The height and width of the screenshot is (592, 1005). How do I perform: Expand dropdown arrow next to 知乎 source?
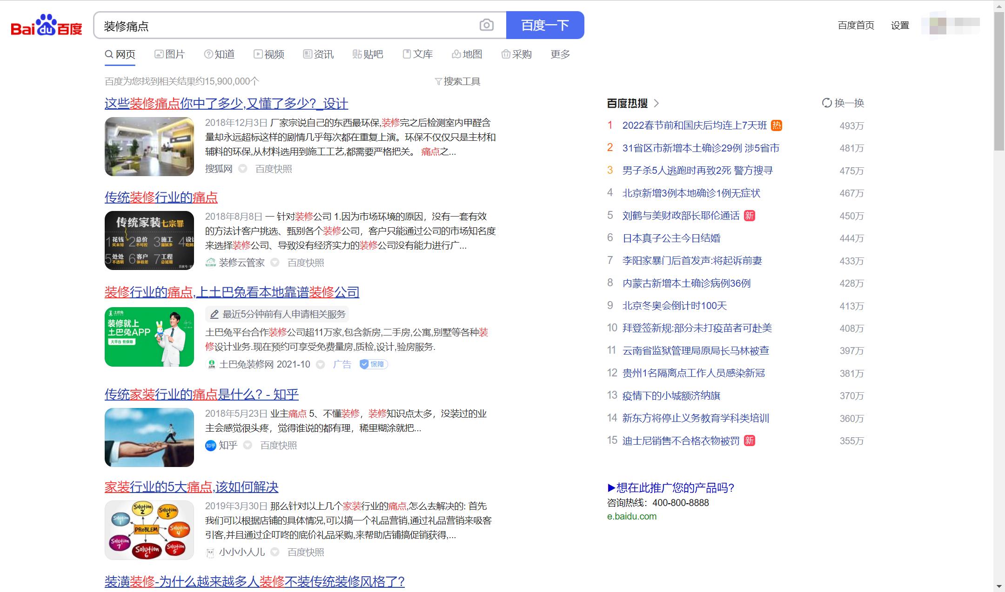click(248, 445)
